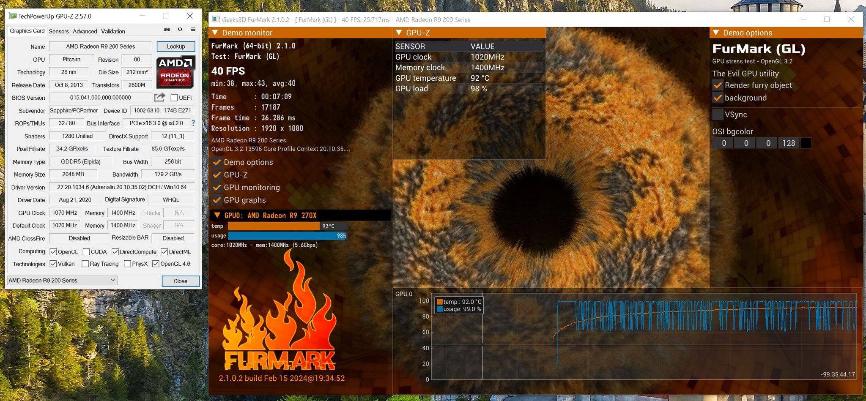Click the 40 FPS readout
866x401 pixels.
coord(228,71)
